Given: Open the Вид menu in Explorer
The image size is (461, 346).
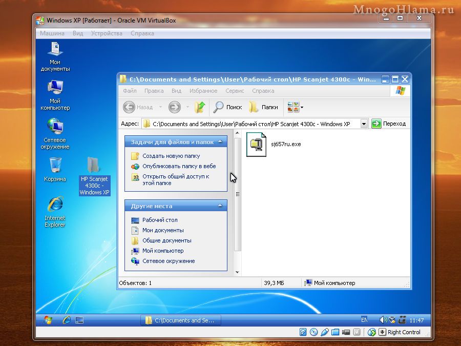Looking at the screenshot, I should pyautogui.click(x=176, y=91).
